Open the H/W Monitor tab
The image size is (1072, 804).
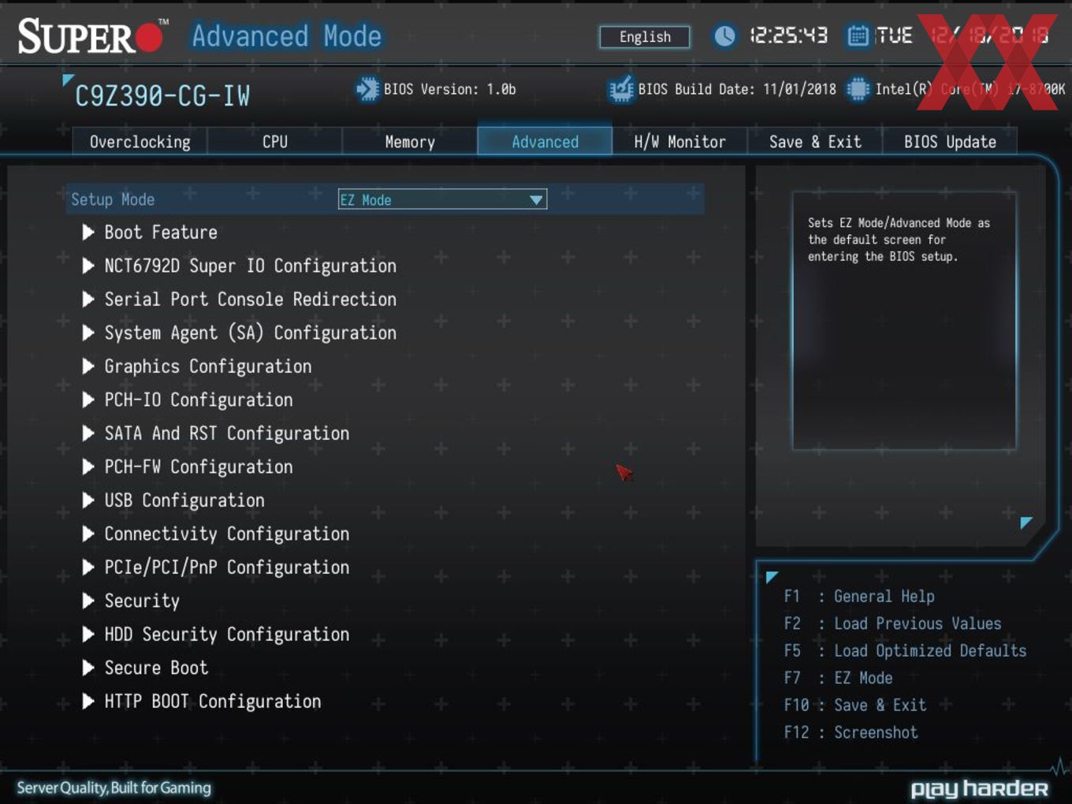679,142
